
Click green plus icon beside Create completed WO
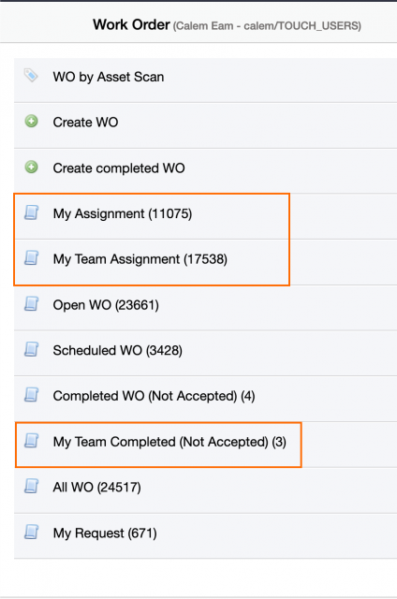31,167
